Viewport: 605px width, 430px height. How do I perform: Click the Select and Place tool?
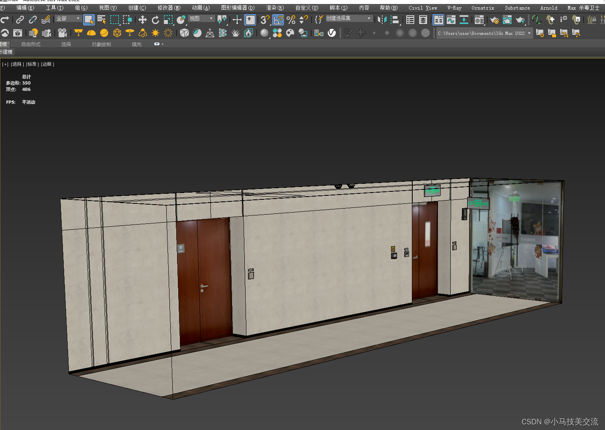(x=181, y=19)
